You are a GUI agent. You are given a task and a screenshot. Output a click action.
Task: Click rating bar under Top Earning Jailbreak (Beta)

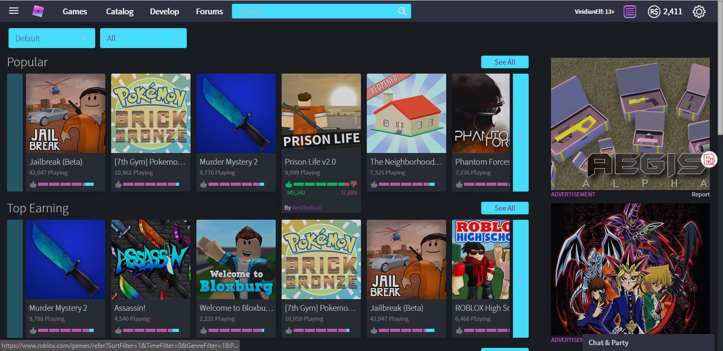(407, 330)
